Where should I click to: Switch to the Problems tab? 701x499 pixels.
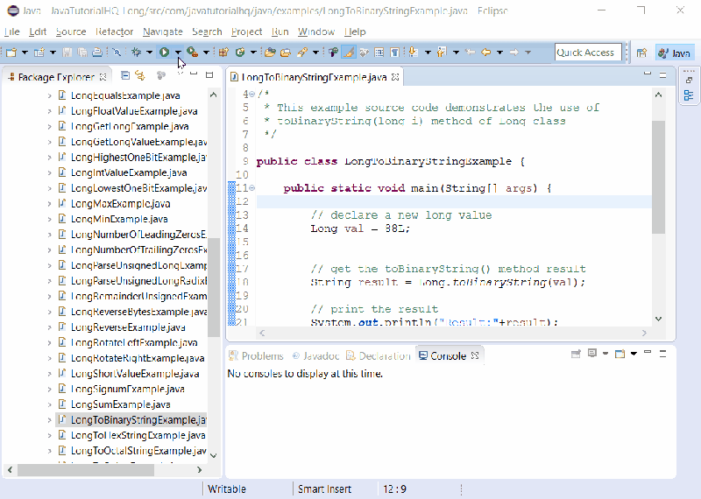256,356
